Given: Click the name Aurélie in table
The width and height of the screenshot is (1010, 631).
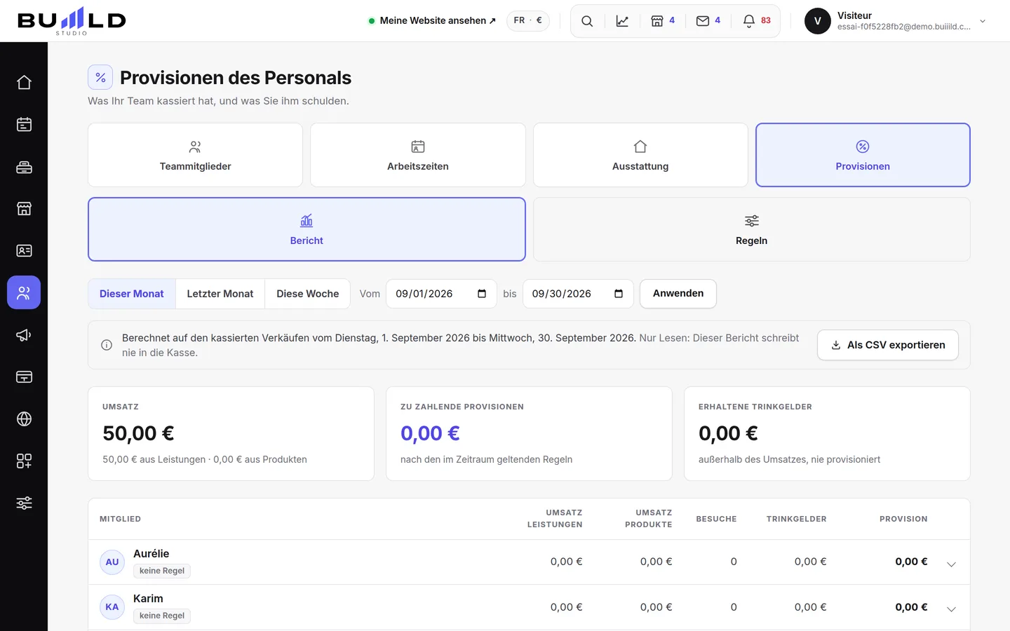Looking at the screenshot, I should pyautogui.click(x=151, y=554).
